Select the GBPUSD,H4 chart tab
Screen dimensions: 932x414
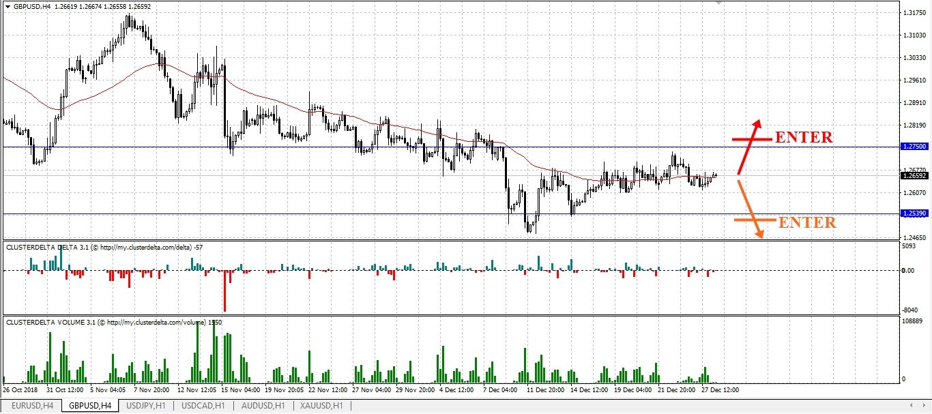91,406
